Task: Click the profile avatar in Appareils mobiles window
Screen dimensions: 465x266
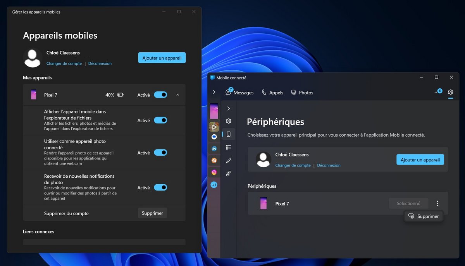Action: pos(33,58)
